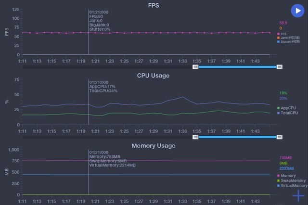Click the blue selected range on CPU scrollbar
This screenshot has width=308, height=205.
[x=237, y=137]
